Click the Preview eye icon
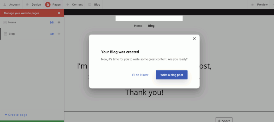 (253, 5)
